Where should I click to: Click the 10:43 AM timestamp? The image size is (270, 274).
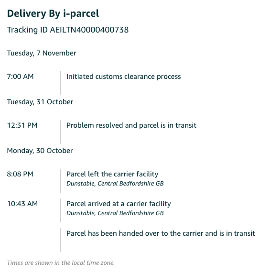tap(22, 204)
